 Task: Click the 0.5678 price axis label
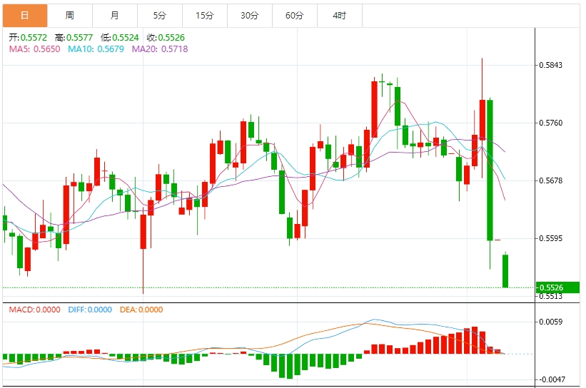tap(550, 180)
